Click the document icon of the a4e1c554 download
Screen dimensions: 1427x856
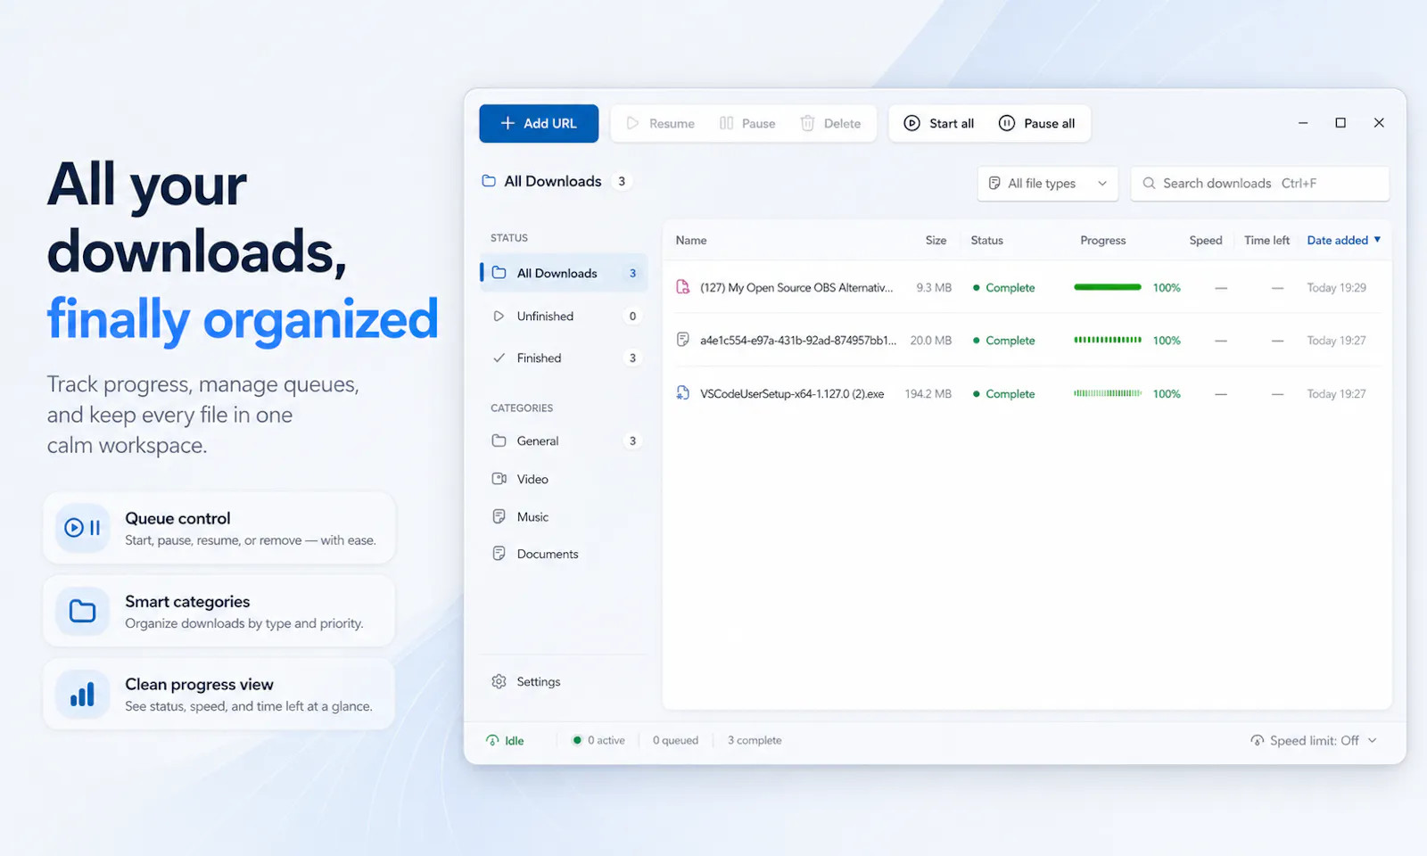[683, 340]
